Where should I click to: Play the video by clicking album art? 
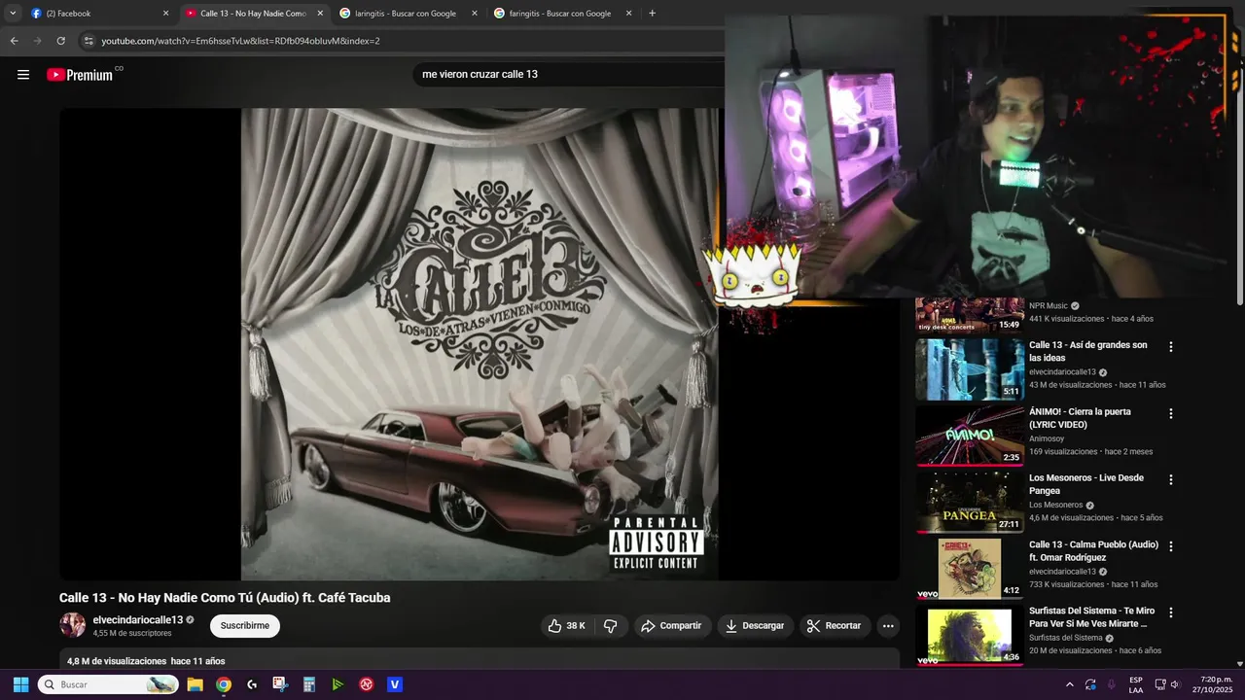tap(480, 344)
